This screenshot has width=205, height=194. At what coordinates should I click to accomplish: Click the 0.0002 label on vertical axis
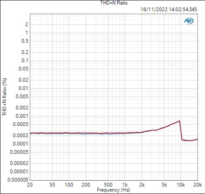click(20, 136)
